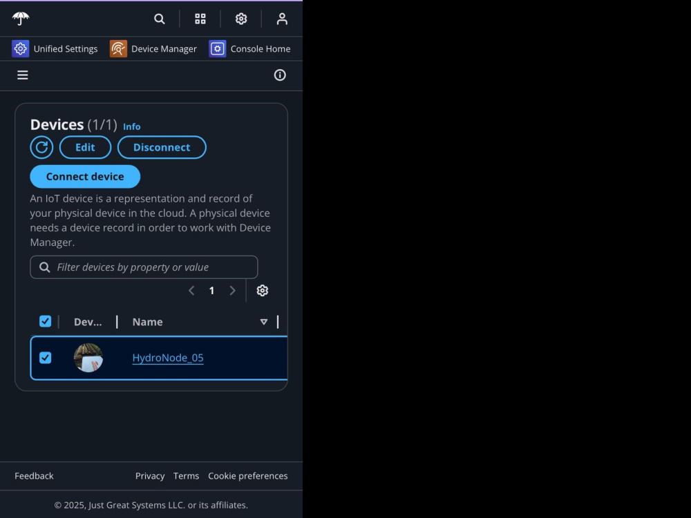
Task: Select page 1 in pagination
Action: (212, 291)
